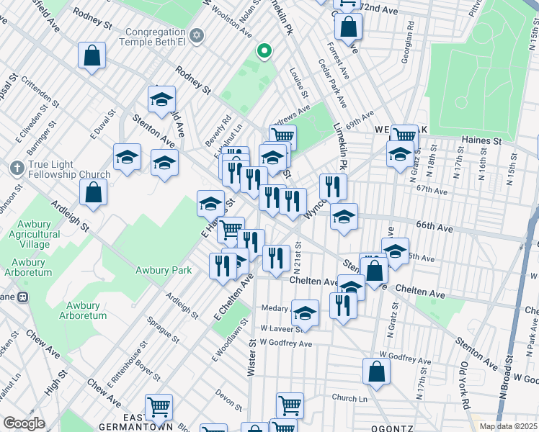Image resolution: width=539 pixels, height=432 pixels.
Task: Click the Map data ©2025 attribution
Action: (508, 426)
